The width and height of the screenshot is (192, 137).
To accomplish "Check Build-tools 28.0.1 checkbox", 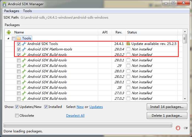I will click(19, 82).
